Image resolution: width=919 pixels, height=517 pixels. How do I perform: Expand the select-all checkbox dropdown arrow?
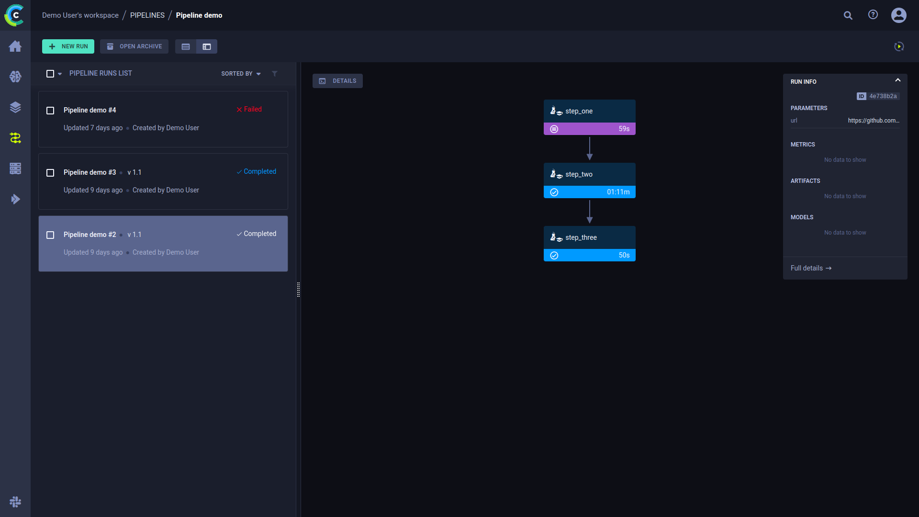coord(60,74)
